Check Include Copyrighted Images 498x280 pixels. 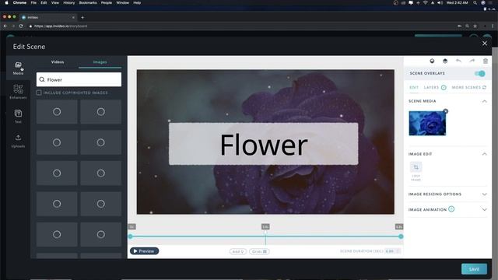tap(39, 93)
